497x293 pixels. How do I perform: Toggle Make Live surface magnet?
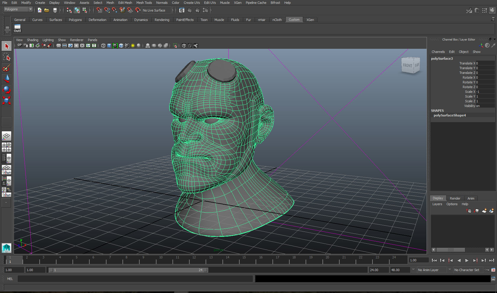[138, 10]
